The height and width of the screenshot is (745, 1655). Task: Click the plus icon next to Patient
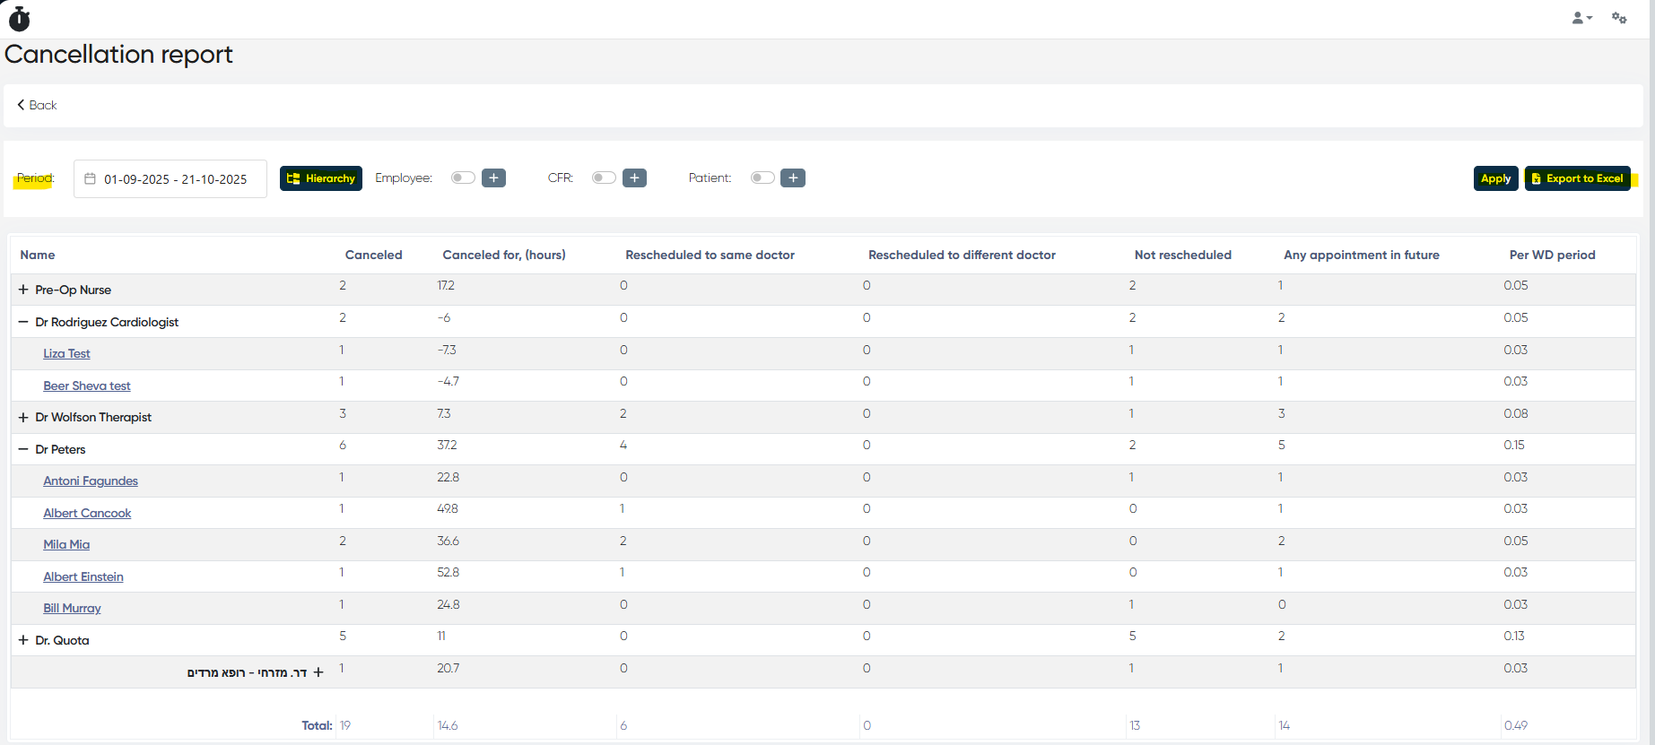(x=792, y=178)
